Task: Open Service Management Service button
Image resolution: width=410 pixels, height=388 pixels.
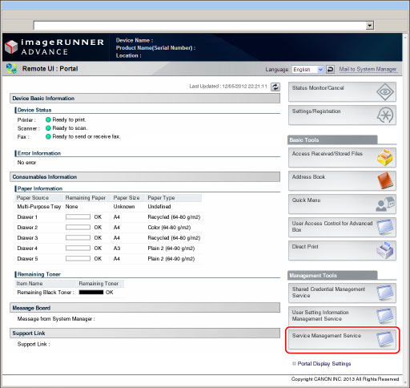Action: pyautogui.click(x=342, y=340)
